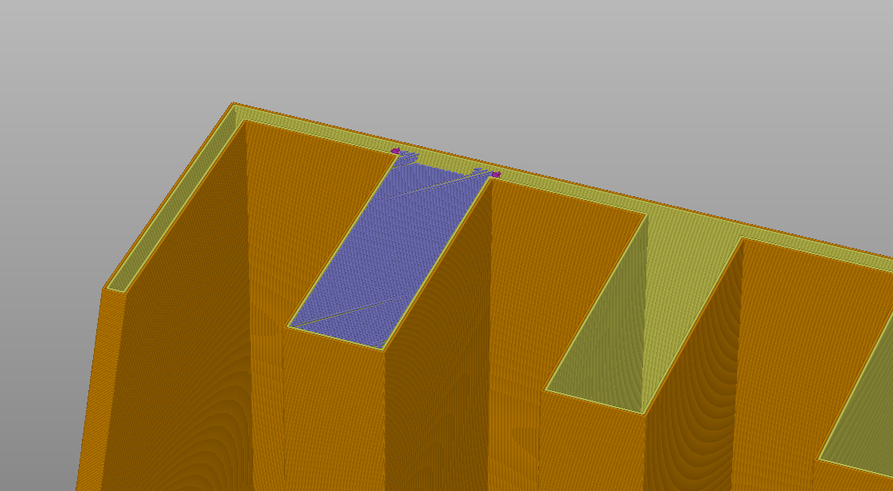Click the top-left back corner of the model
The image size is (893, 491).
point(233,104)
